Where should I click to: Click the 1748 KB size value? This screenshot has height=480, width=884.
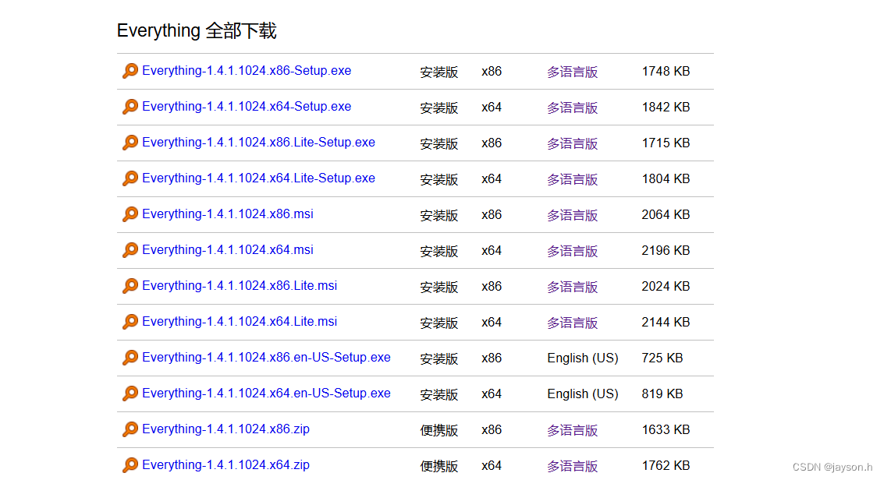coord(666,72)
